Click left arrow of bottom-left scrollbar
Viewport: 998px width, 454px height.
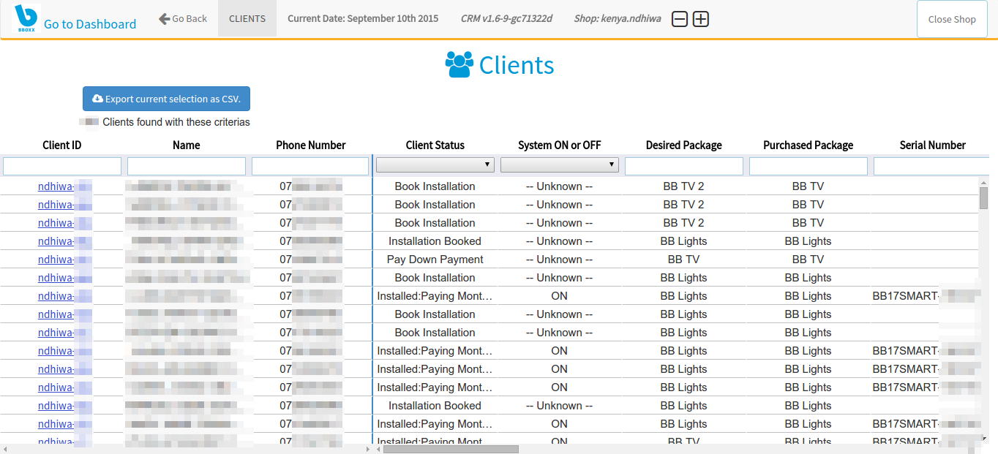(x=4, y=449)
